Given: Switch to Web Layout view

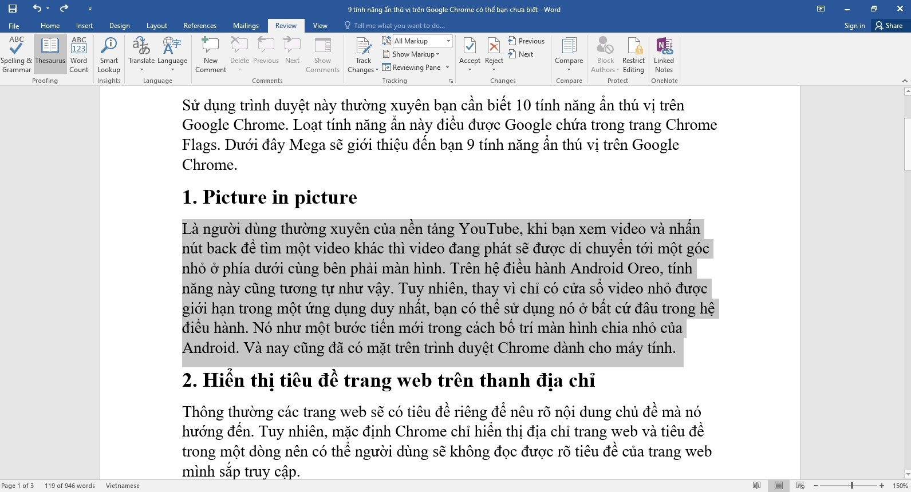Looking at the screenshot, I should 800,486.
